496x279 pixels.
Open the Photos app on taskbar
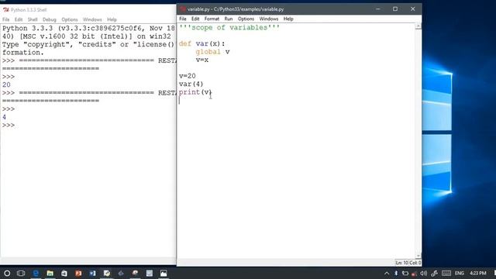164,274
